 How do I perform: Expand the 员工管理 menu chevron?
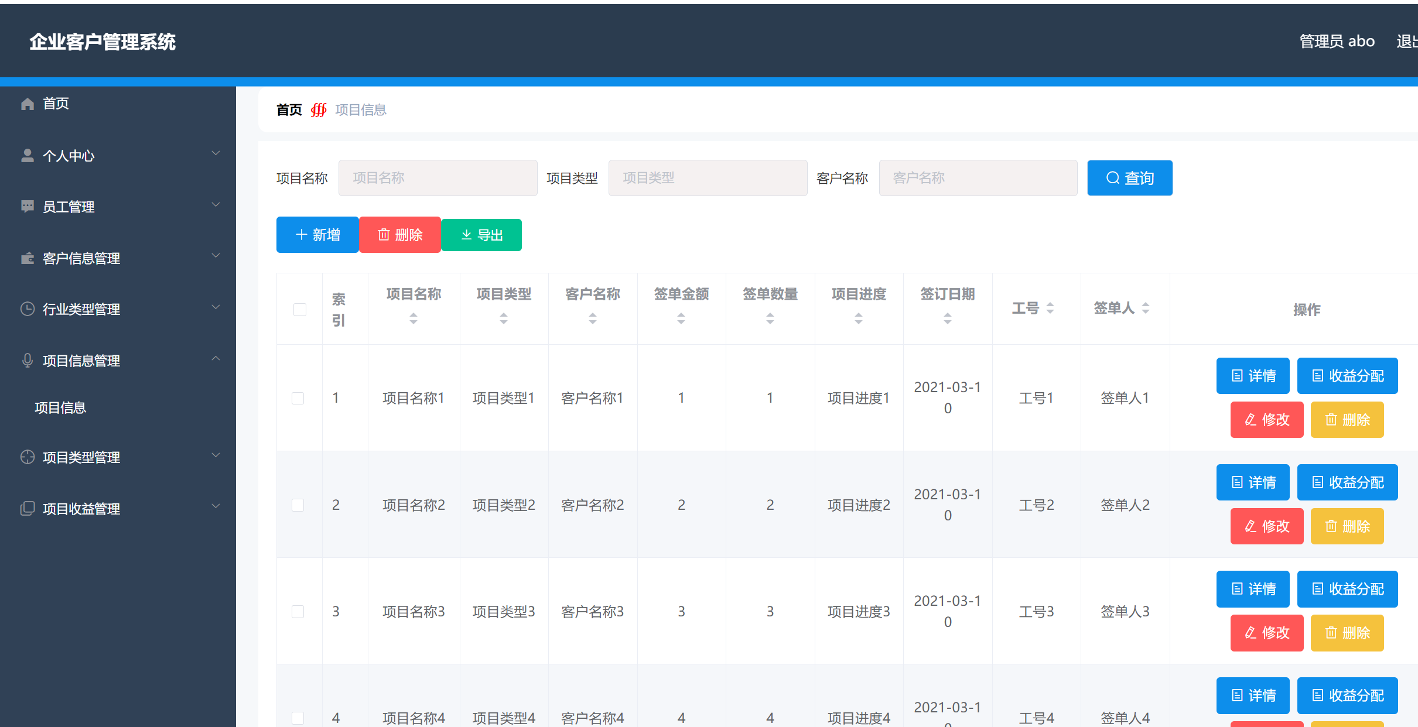click(x=216, y=204)
